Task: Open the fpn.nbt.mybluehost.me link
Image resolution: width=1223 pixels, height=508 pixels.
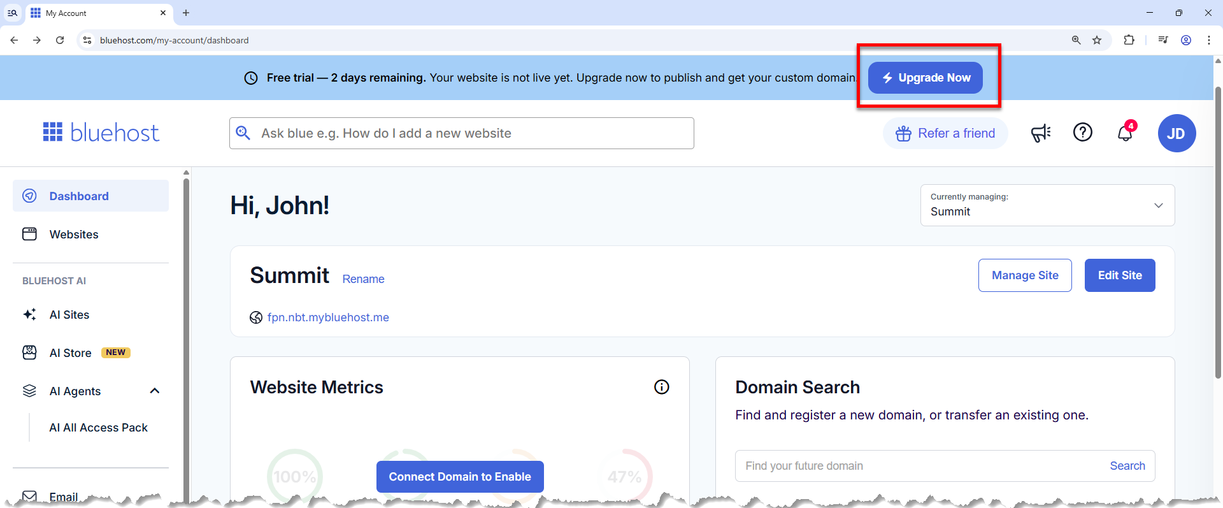Action: 328,317
